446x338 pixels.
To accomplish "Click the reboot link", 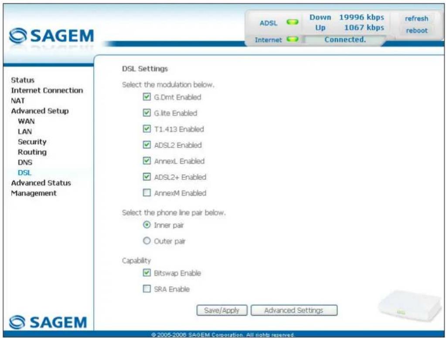I will click(417, 30).
